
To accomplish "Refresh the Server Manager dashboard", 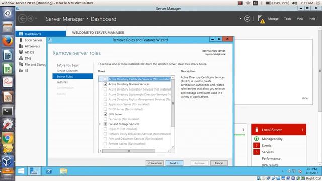I will [x=247, y=19].
